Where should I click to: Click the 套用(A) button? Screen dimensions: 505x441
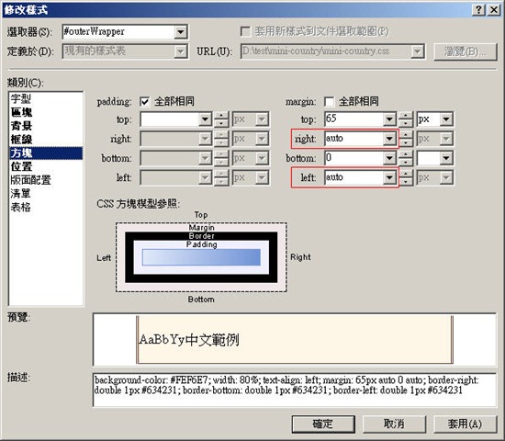pyautogui.click(x=465, y=424)
